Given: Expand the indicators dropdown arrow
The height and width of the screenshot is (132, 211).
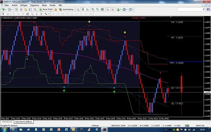Looking at the screenshot, I should click(x=121, y=9).
